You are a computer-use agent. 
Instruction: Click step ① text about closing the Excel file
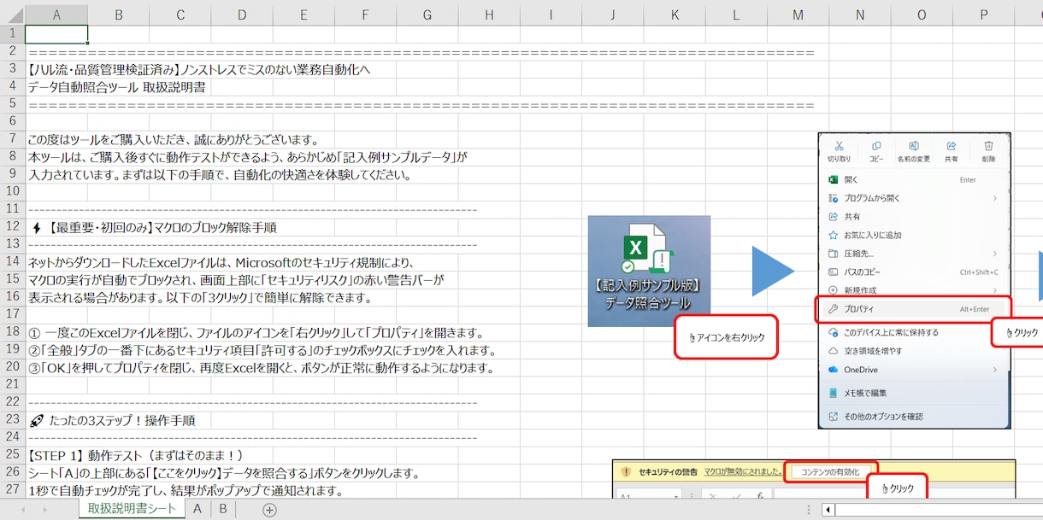click(256, 332)
